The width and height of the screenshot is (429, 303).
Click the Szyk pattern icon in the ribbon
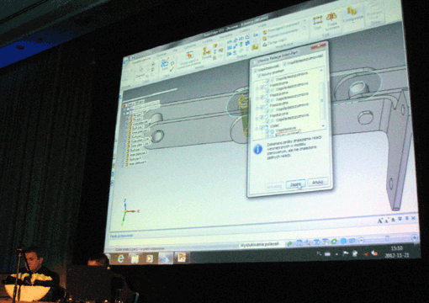[x=318, y=20]
